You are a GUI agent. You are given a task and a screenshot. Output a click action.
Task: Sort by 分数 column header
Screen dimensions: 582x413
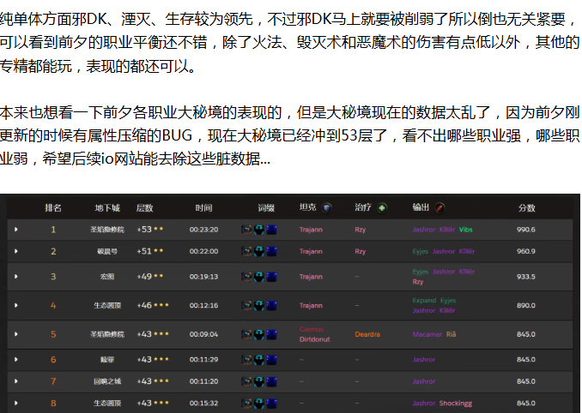point(526,208)
